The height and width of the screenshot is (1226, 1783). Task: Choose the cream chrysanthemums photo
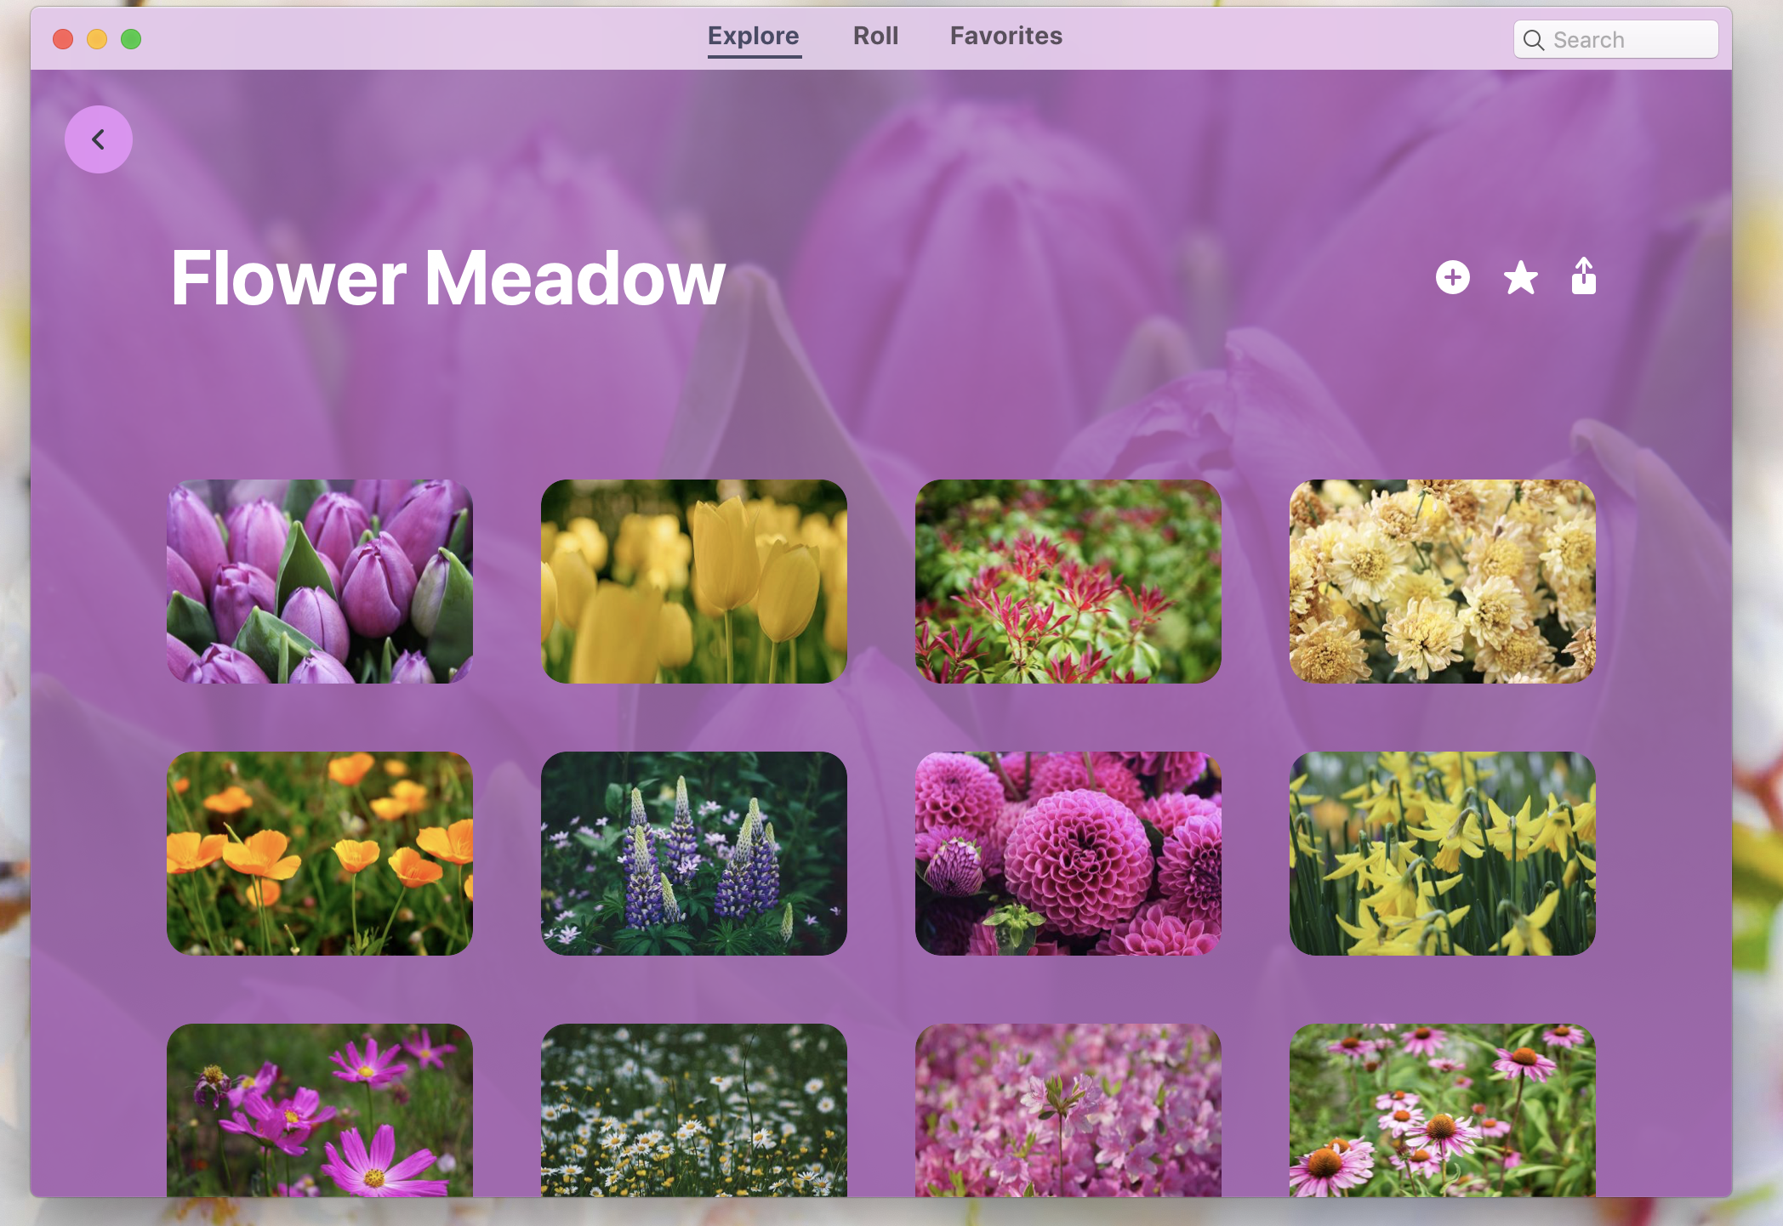click(1443, 582)
